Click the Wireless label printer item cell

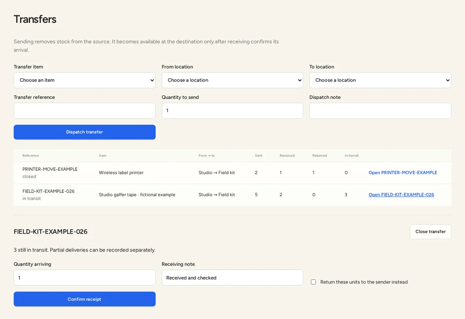click(x=121, y=173)
